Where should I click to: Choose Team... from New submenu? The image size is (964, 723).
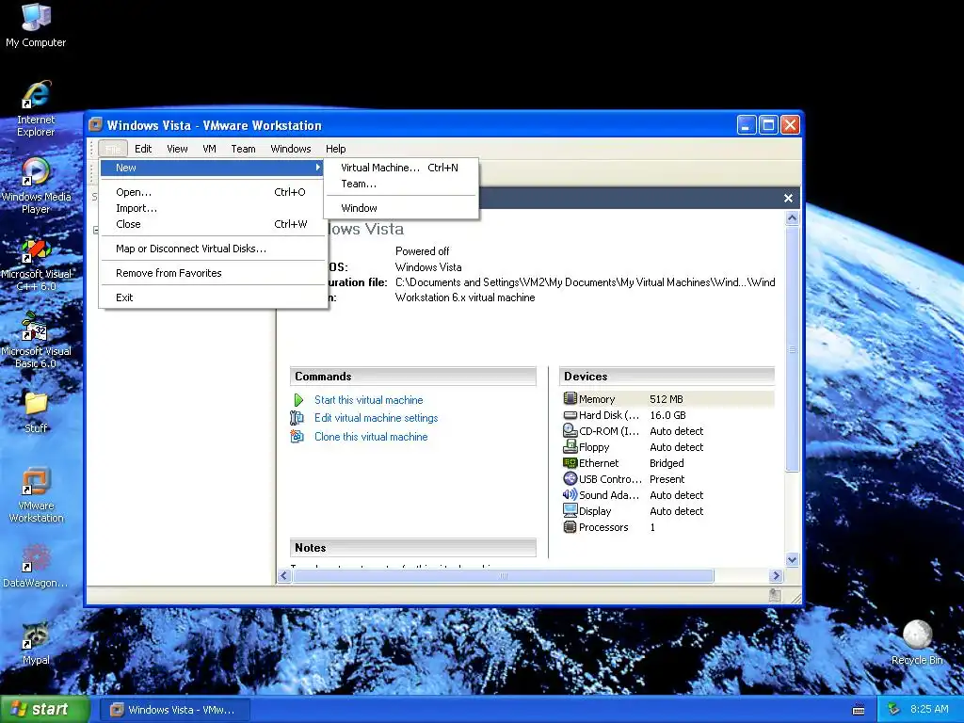click(400, 184)
